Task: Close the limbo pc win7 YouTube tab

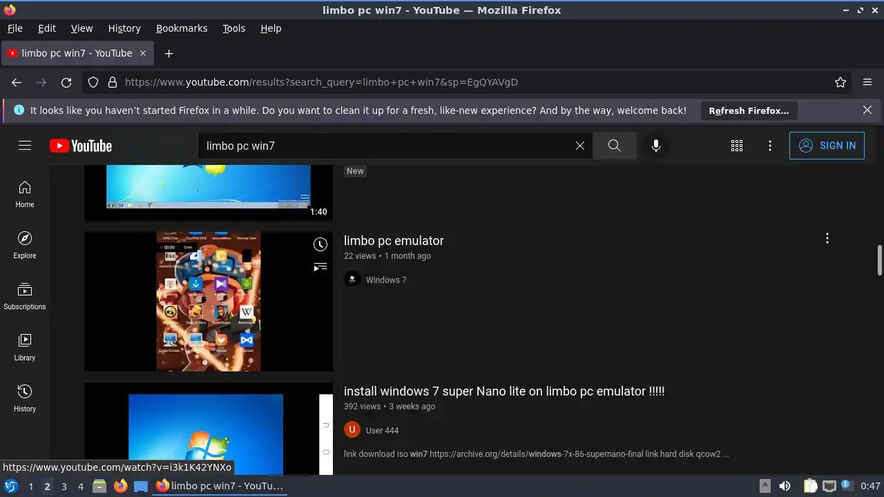Action: point(143,53)
